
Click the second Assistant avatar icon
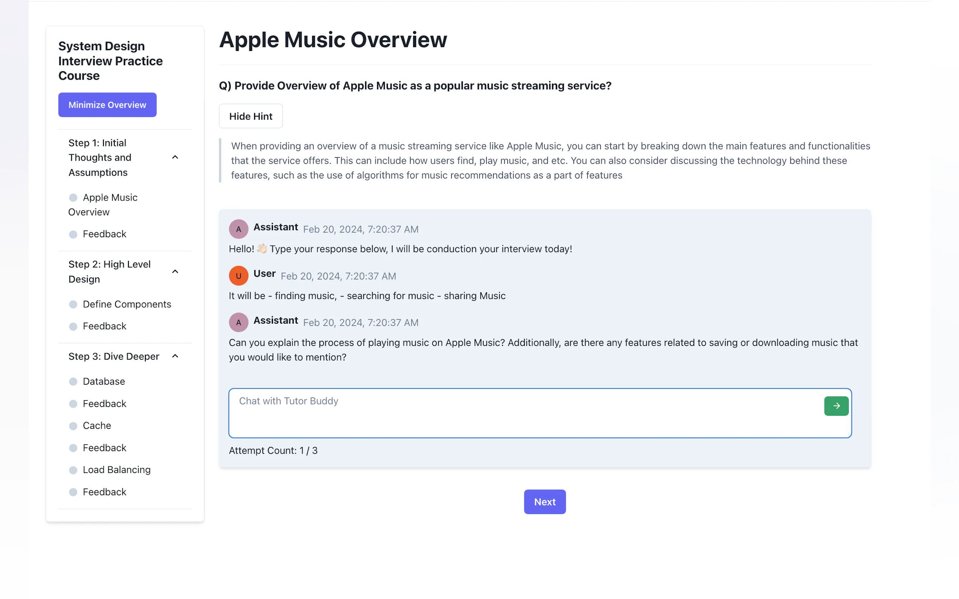238,323
